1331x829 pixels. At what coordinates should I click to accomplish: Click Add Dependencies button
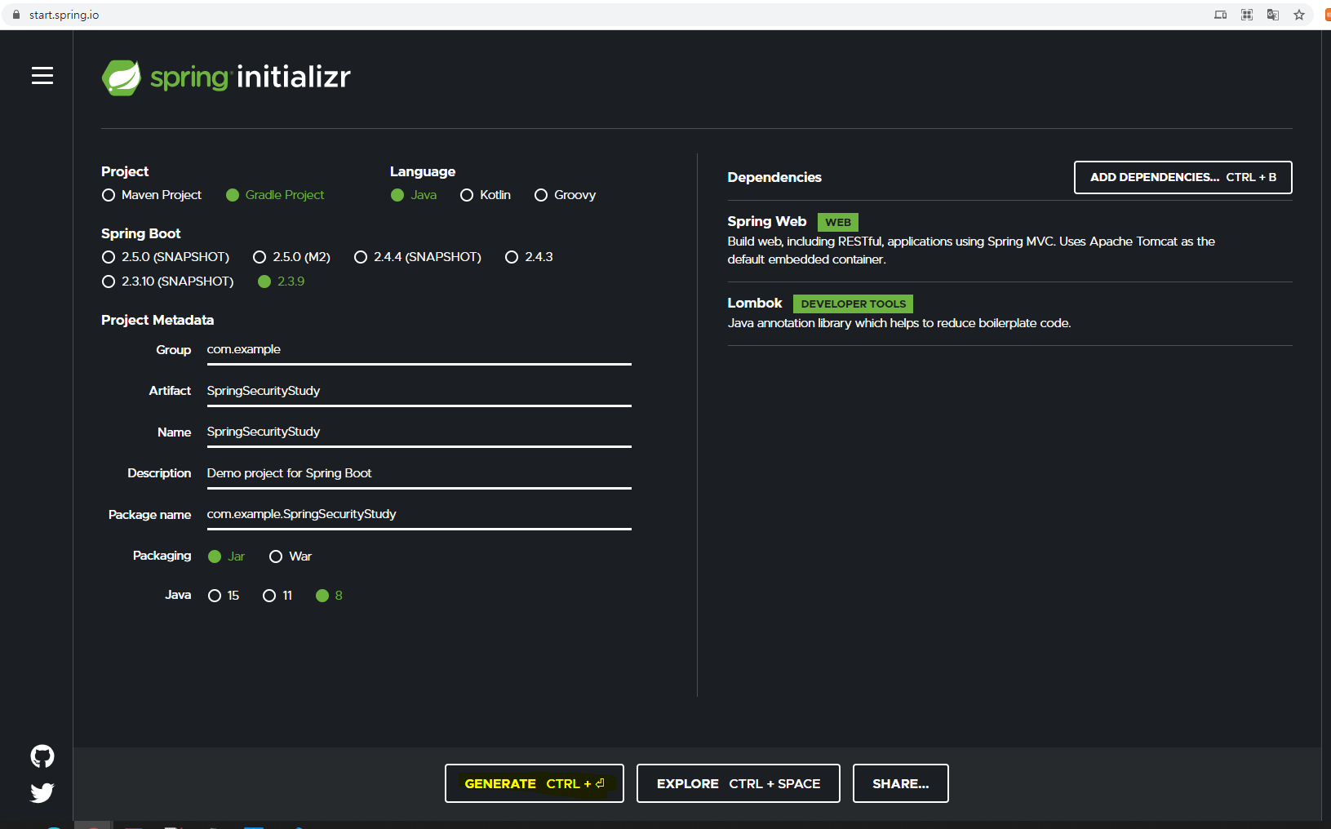coord(1183,177)
